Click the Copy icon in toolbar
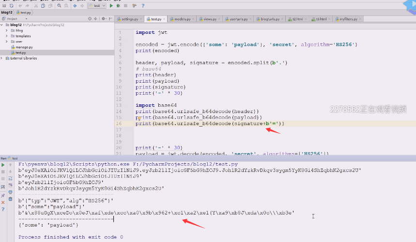Image resolution: width=416 pixels, height=242 pixels. [x=43, y=5]
